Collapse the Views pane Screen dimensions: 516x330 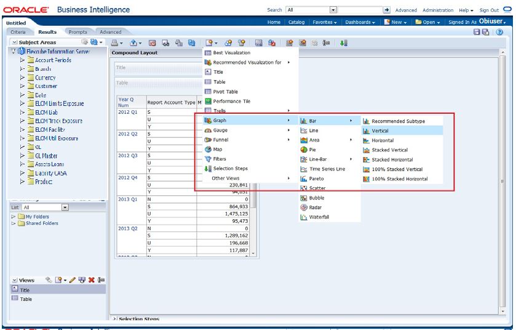pyautogui.click(x=15, y=280)
